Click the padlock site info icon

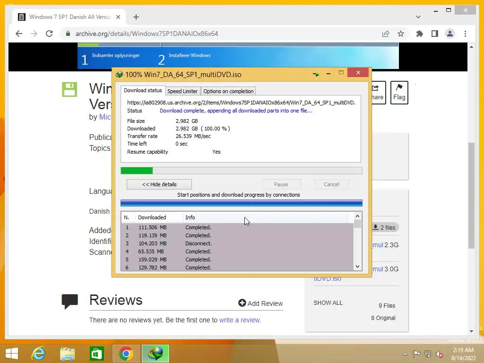tap(68, 34)
